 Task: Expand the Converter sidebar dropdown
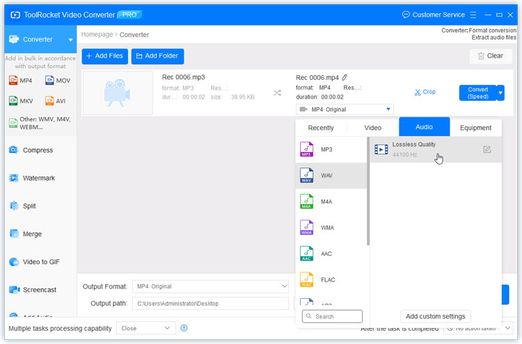click(x=70, y=40)
